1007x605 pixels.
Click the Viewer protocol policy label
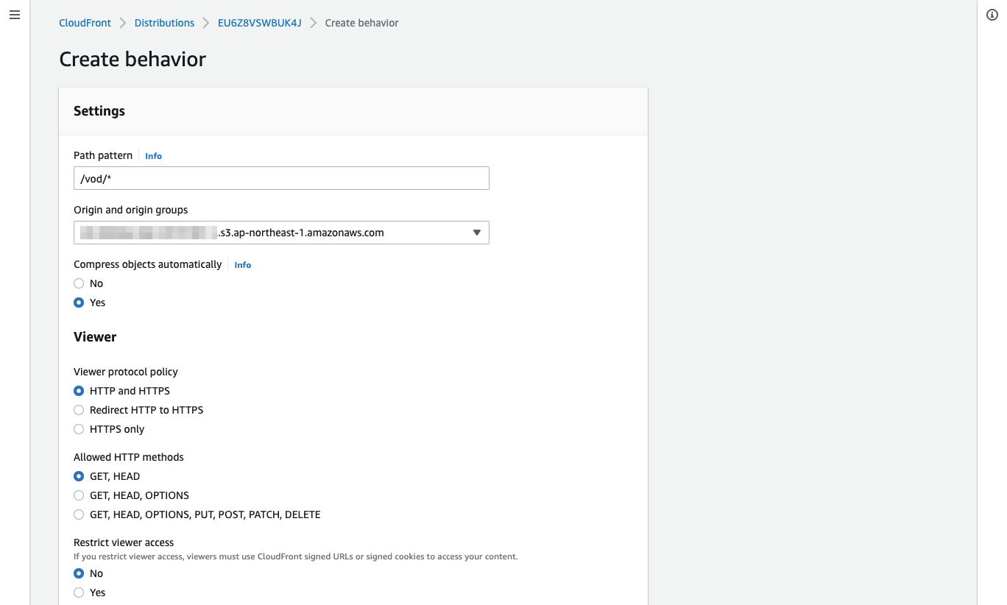[x=126, y=372]
